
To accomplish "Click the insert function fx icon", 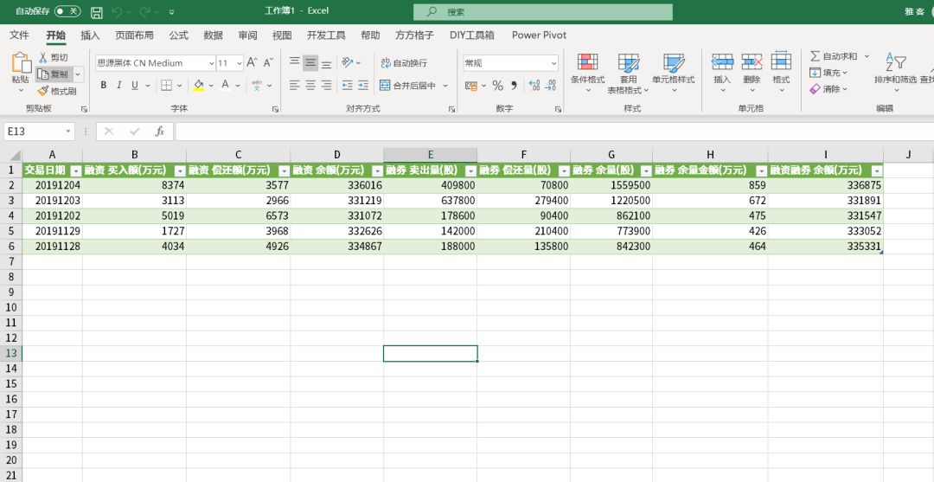I will [160, 131].
